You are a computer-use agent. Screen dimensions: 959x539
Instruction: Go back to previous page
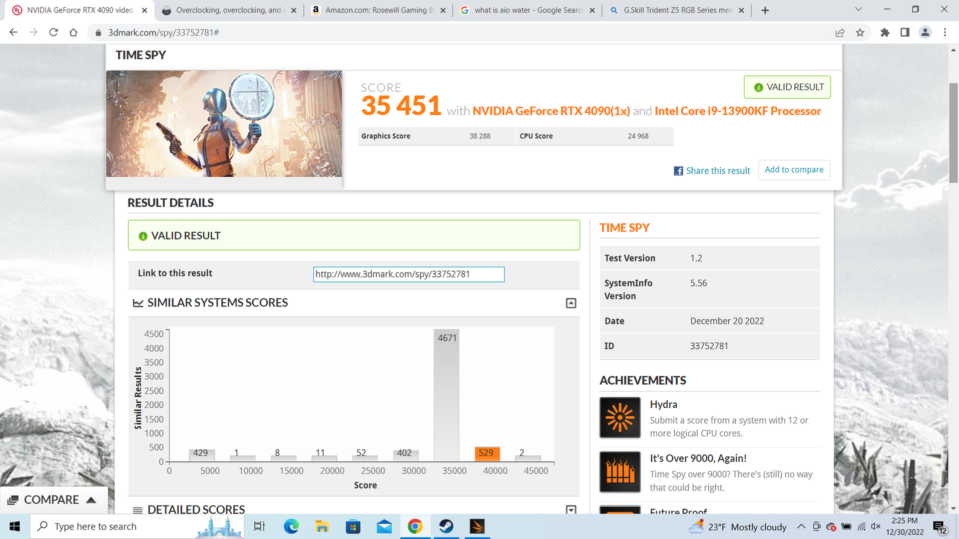point(13,32)
